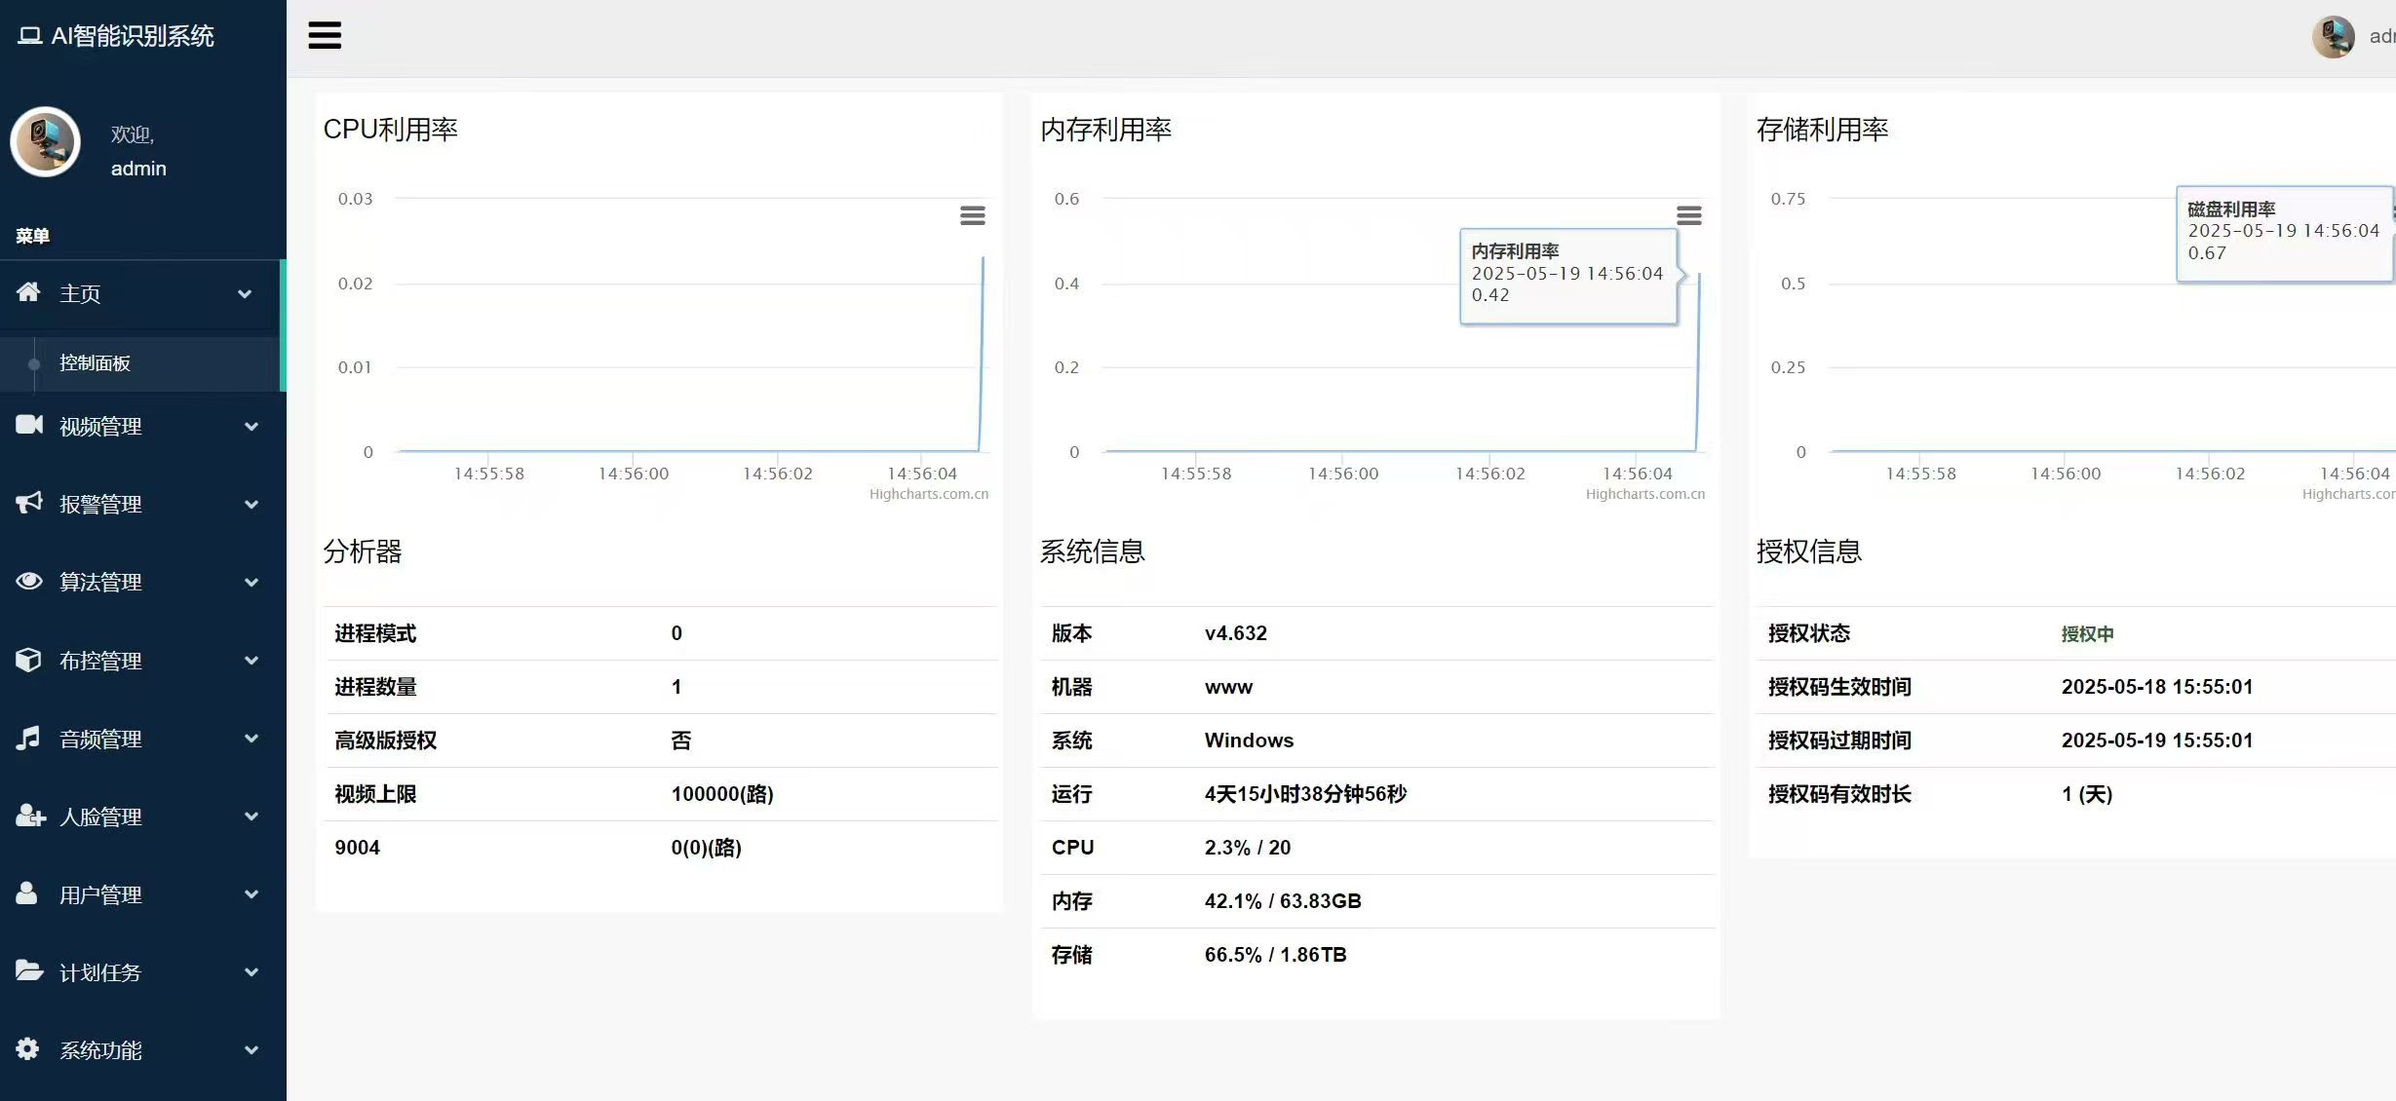Click the 计划任务 folder icon
Image resolution: width=2396 pixels, height=1101 pixels.
pos(29,971)
